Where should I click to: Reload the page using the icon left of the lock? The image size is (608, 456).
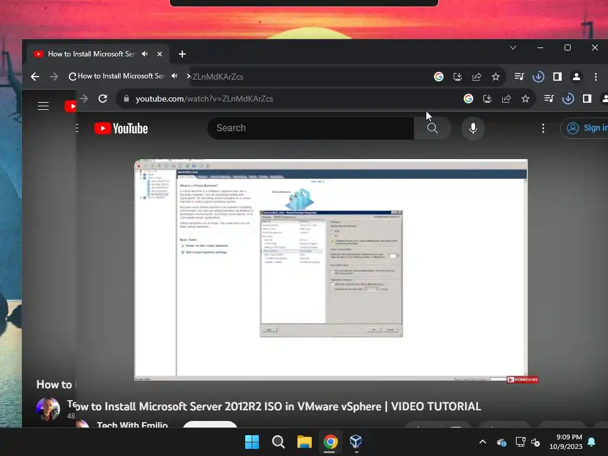coord(103,99)
